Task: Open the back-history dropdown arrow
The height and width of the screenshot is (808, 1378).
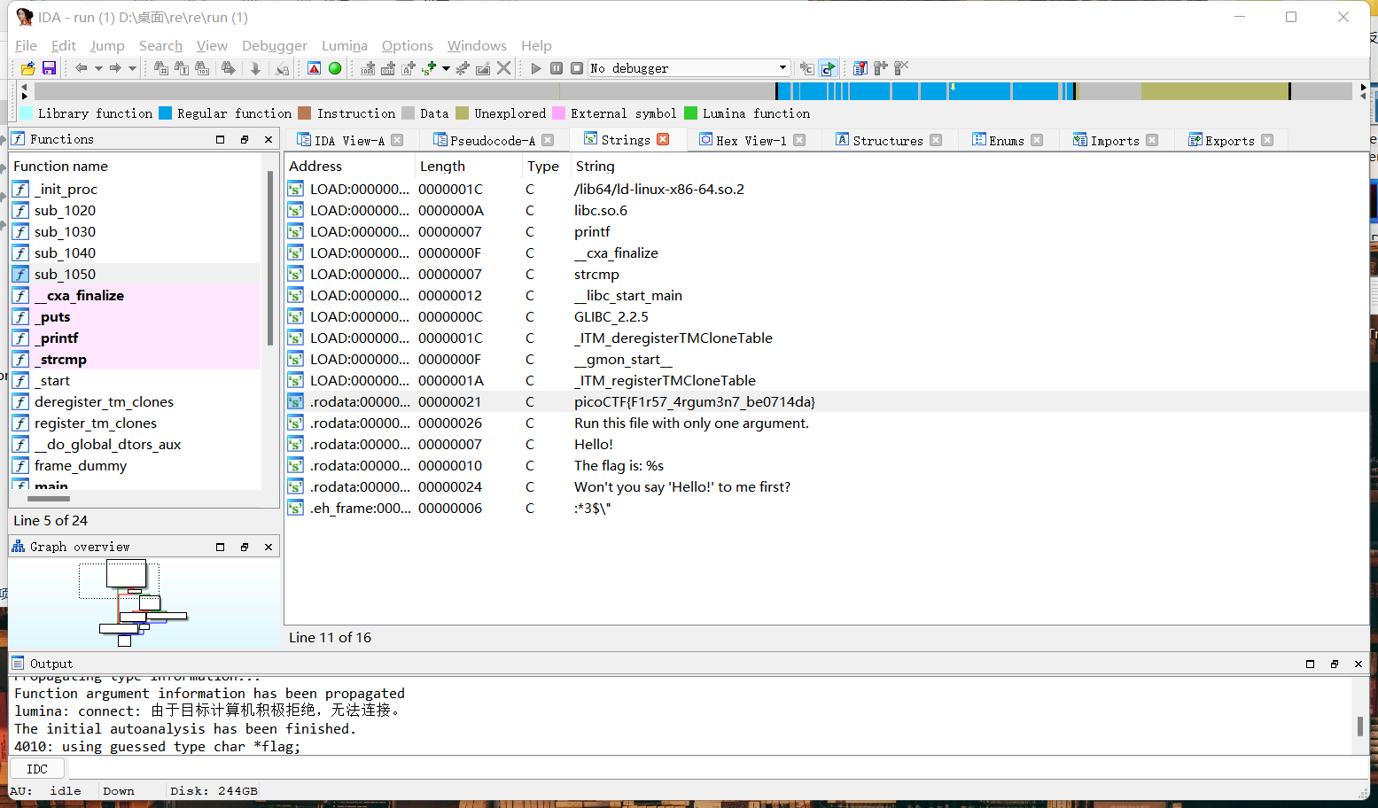Action: 98,68
